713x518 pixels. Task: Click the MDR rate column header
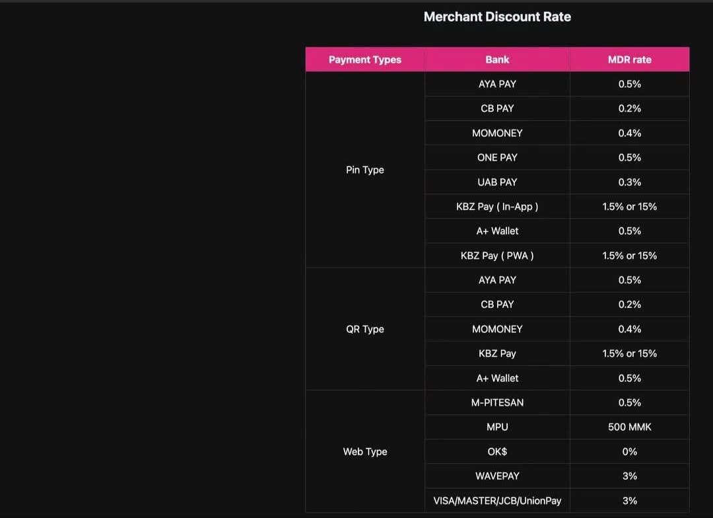[629, 59]
